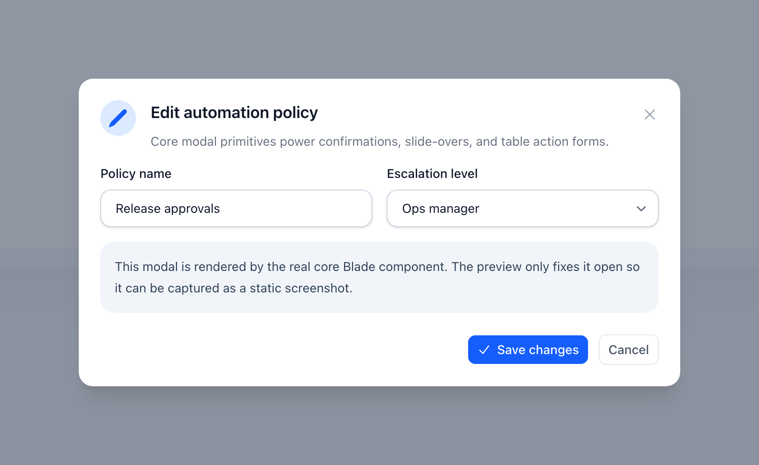Click the pencil edit icon in header

[118, 118]
